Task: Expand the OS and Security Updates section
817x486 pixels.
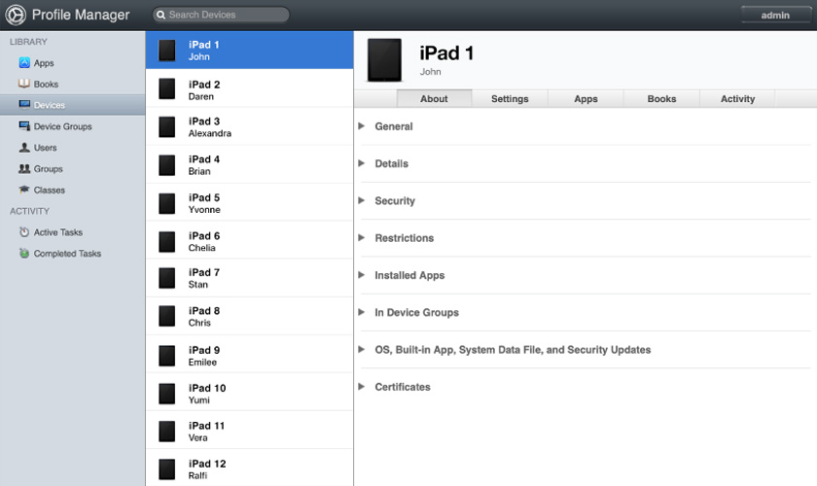Action: point(361,350)
